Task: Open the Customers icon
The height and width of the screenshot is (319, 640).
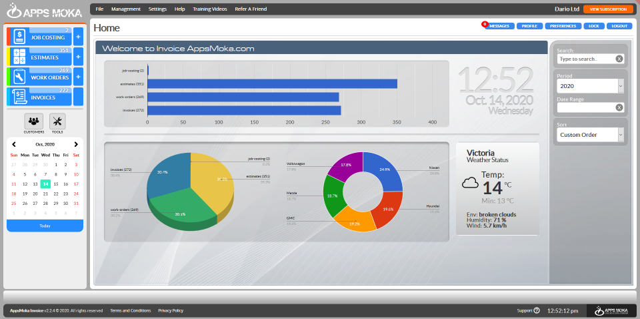Action: (34, 121)
